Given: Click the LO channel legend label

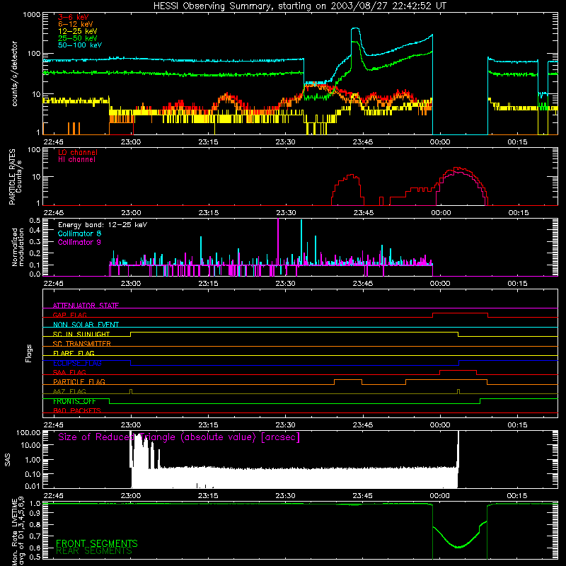Looking at the screenshot, I should [77, 152].
